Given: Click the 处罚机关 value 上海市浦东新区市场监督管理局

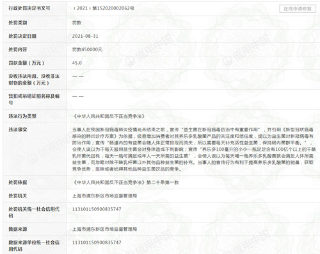Looking at the screenshot, I should coord(104,196).
